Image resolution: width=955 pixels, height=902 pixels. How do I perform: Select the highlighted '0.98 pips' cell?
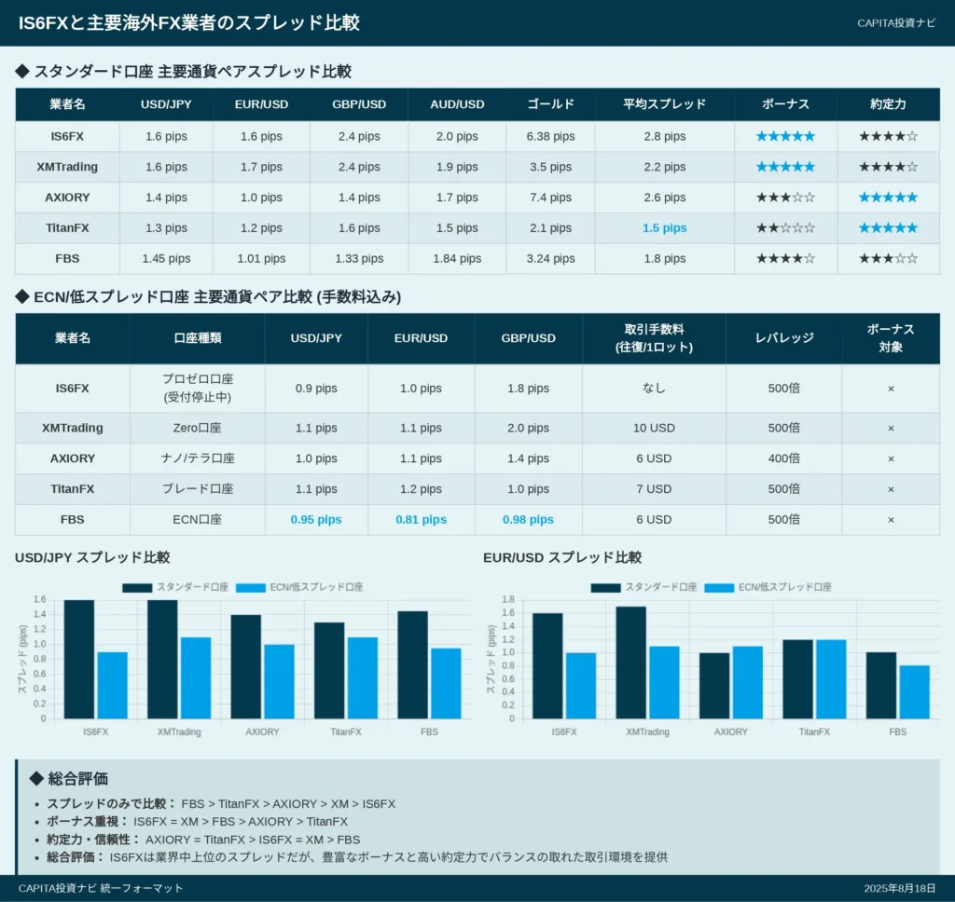(528, 520)
